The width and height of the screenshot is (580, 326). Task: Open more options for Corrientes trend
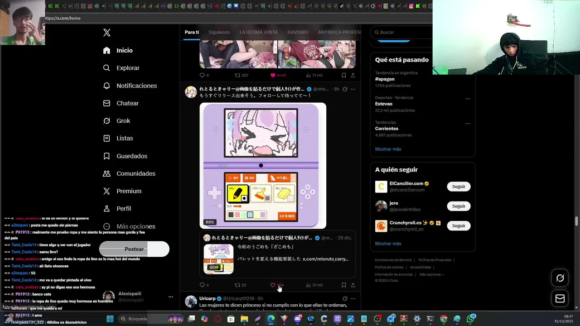click(x=468, y=124)
